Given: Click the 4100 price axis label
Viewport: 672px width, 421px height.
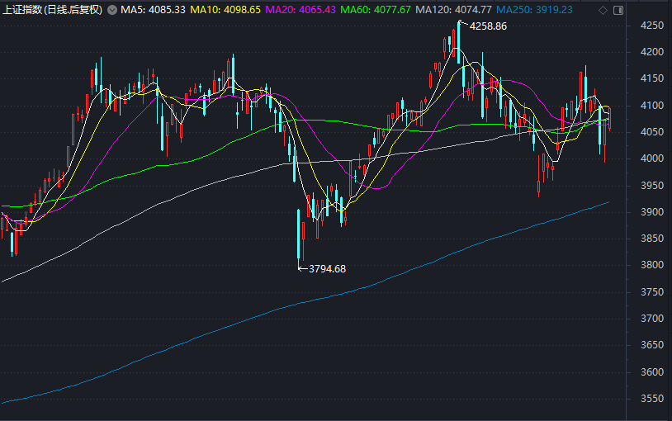Looking at the screenshot, I should [x=652, y=106].
